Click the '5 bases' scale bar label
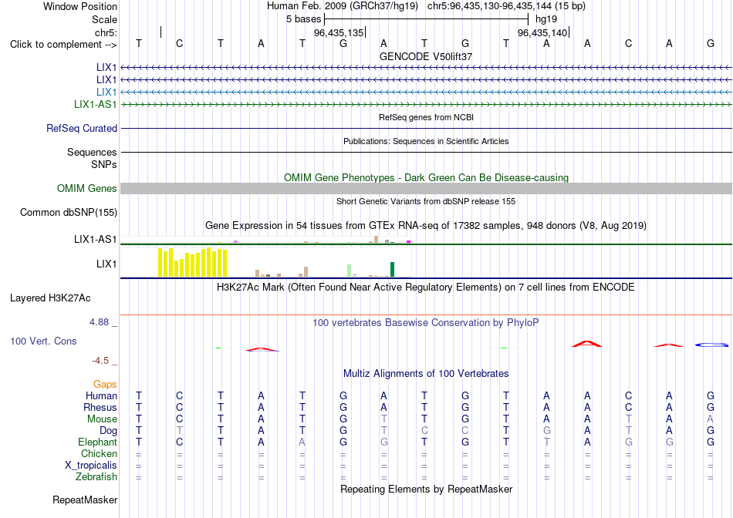 pos(304,19)
